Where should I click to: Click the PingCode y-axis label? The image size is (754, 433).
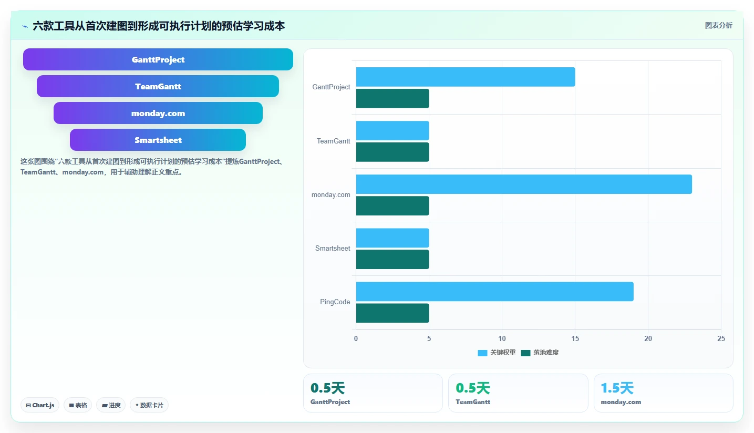(x=335, y=302)
